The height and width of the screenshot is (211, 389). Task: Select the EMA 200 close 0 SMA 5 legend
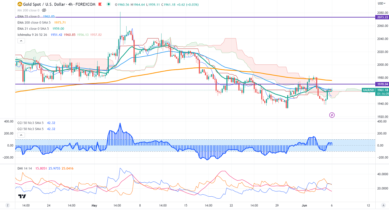[35, 22]
